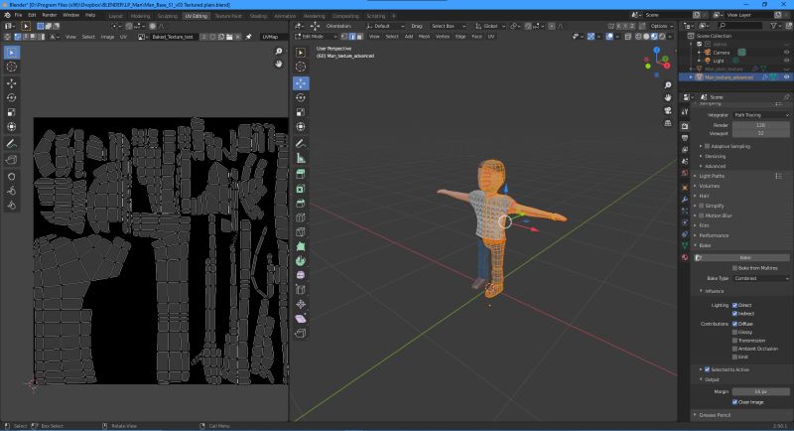Select the Spin tool
Screen dimensions: 794x431
tap(301, 261)
